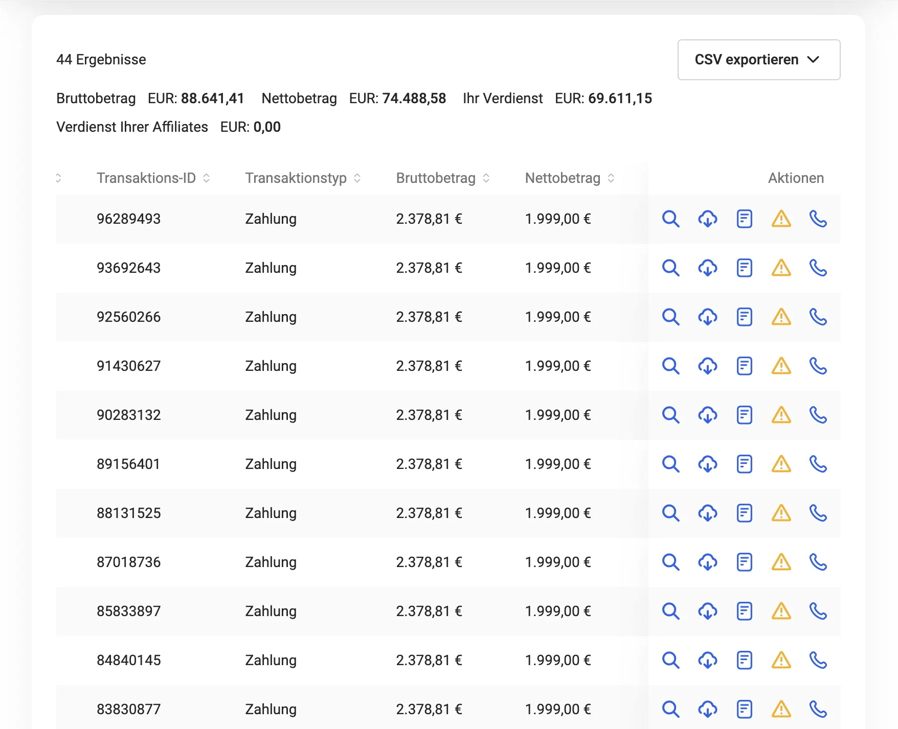The height and width of the screenshot is (729, 898).
Task: Click phone icon for transaction 87018736
Action: point(818,562)
